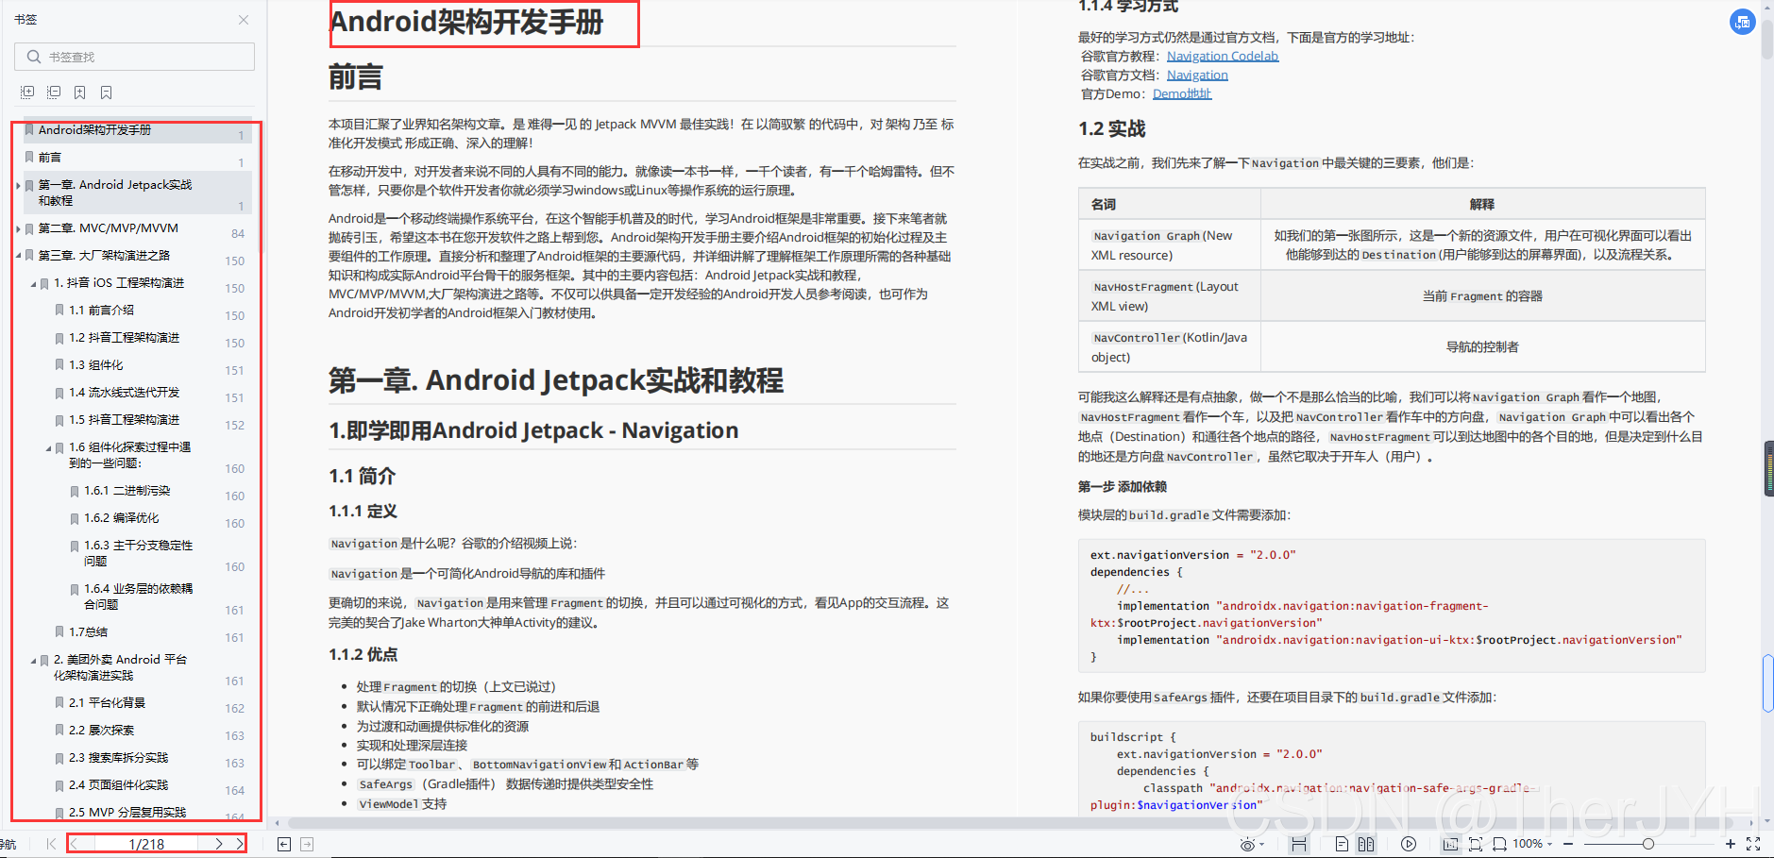Click the page number field showing 1/218
Image resolution: width=1774 pixels, height=858 pixels.
point(146,843)
